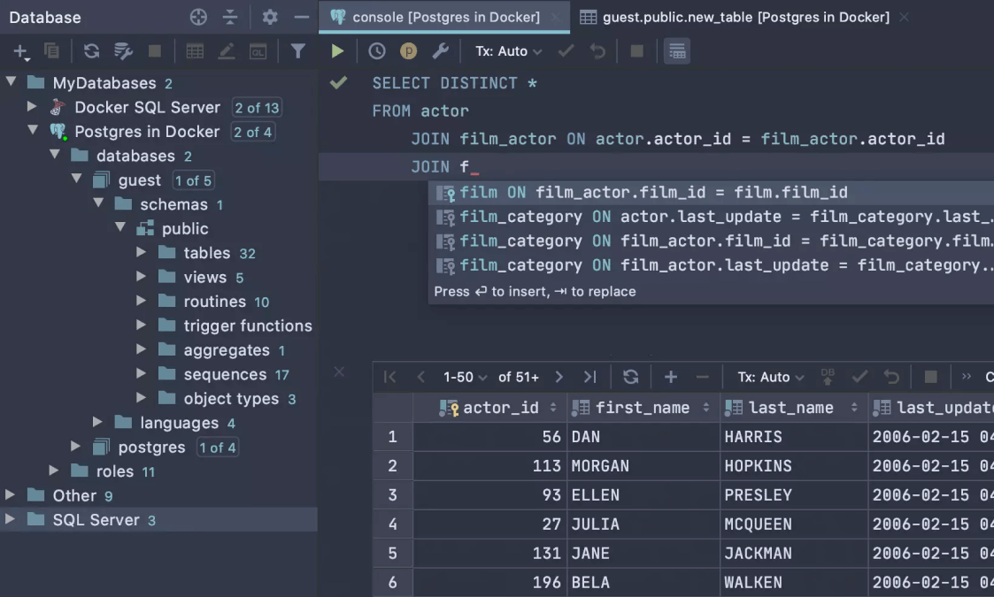Viewport: 994px width, 597px height.
Task: Click the Duplicate data source icon
Action: (51, 50)
